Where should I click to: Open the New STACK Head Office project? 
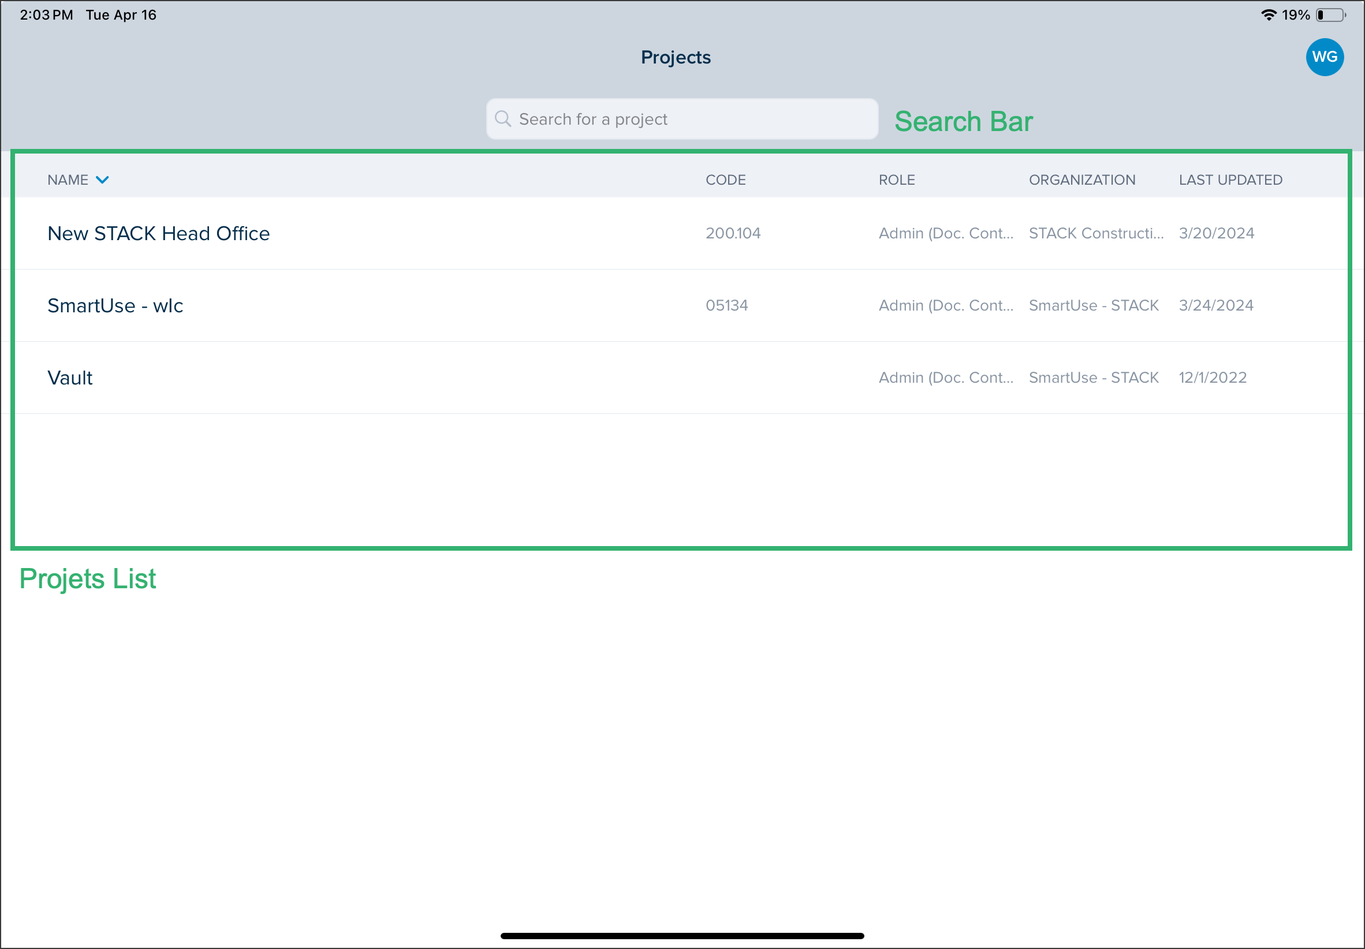pos(158,233)
